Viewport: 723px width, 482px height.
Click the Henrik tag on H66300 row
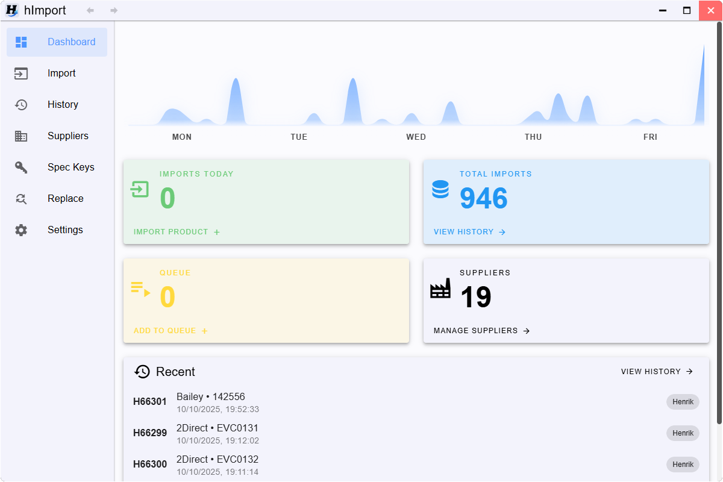pos(683,465)
